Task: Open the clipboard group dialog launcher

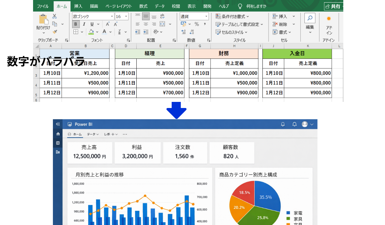Action: (x=67, y=40)
